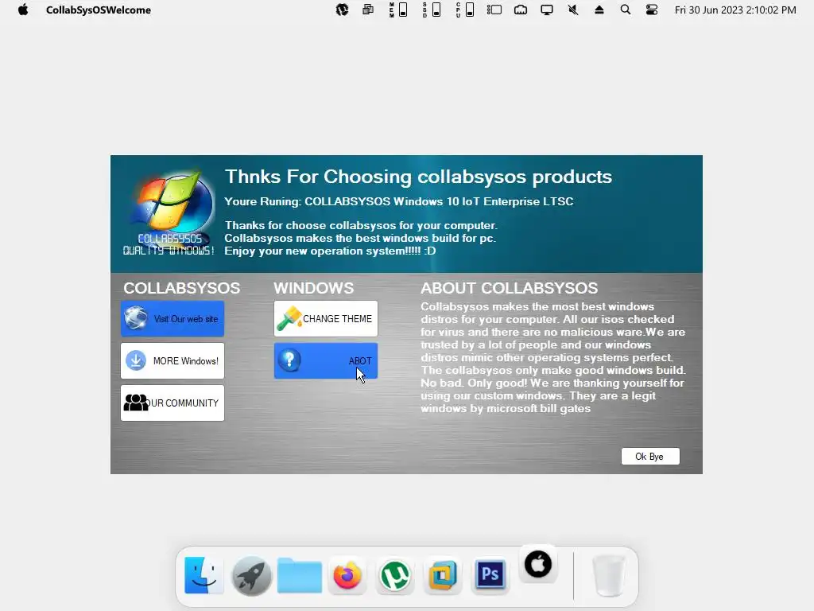Open the CollabSysOSWelcome app menu

pos(99,10)
